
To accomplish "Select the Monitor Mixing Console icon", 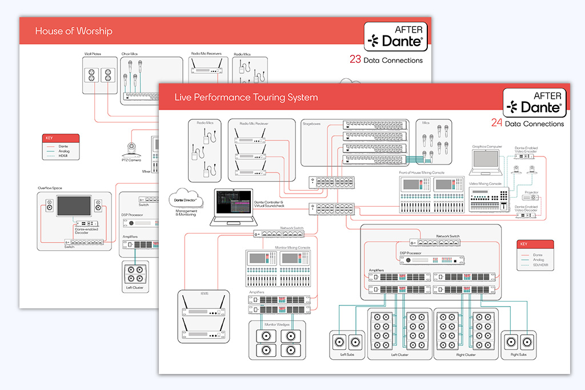I will pyautogui.click(x=278, y=268).
